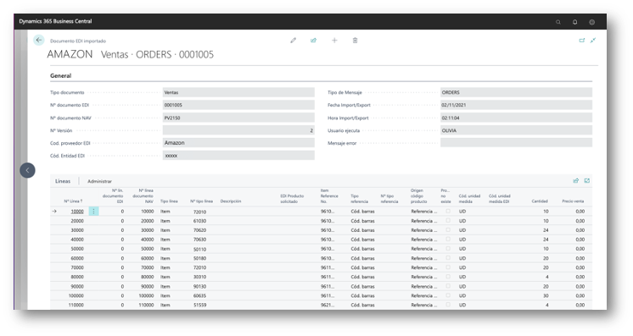Toggle the 'Pro. no existe' checkbox for line 60000
The image size is (633, 336).
(x=448, y=258)
